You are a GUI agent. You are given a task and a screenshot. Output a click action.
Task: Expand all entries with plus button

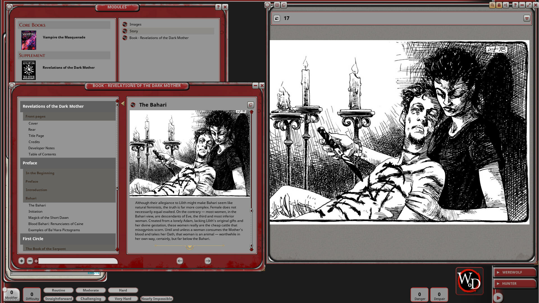click(x=22, y=261)
